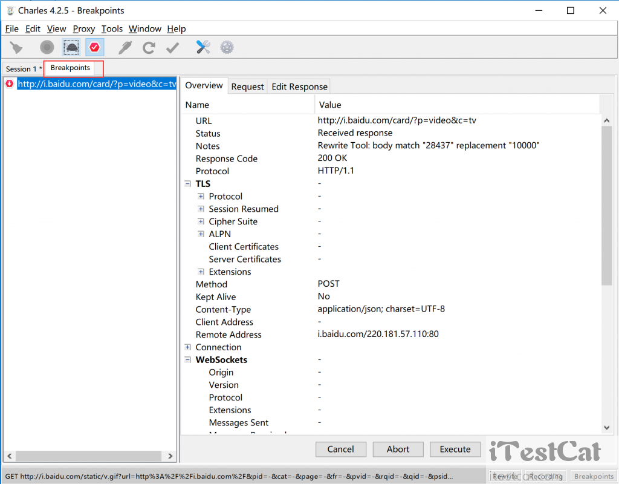This screenshot has width=619, height=484.
Task: Select the '200 OK' response code value
Action: (332, 158)
